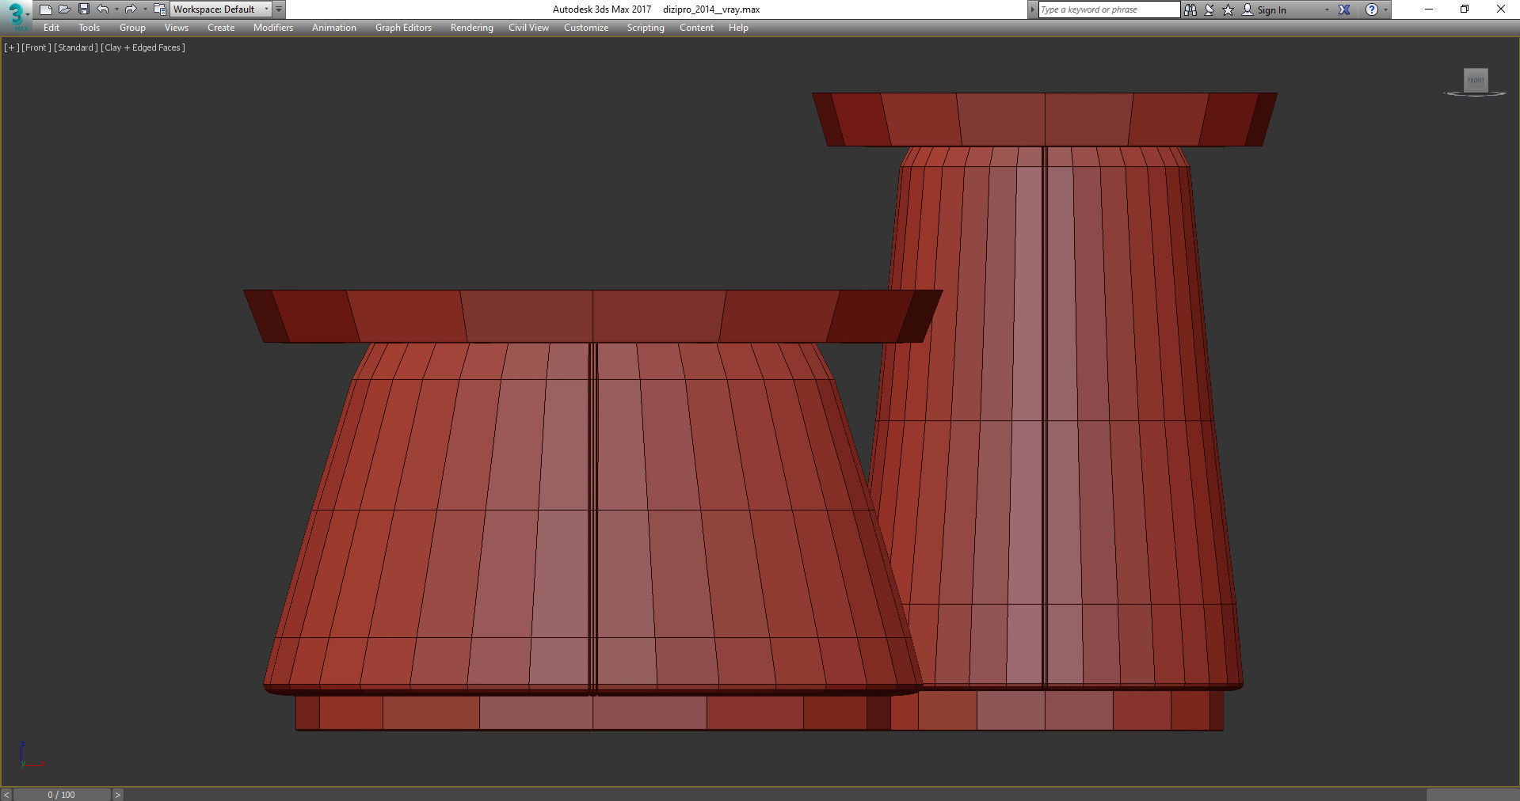Open the Animation menu
This screenshot has height=801, width=1520.
pos(334,28)
